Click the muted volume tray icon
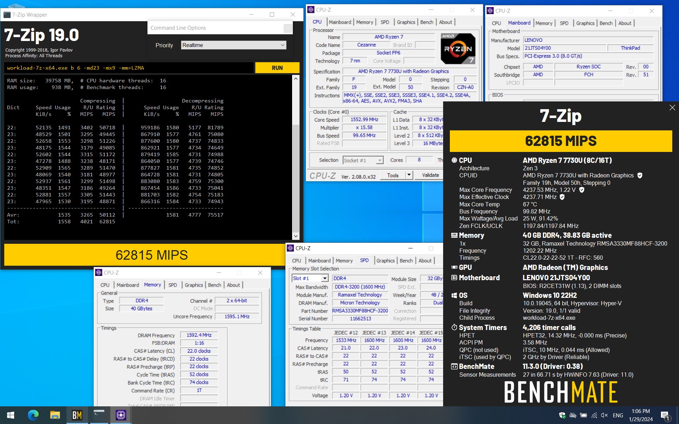Screen dimensions: 679x424 point(604,415)
